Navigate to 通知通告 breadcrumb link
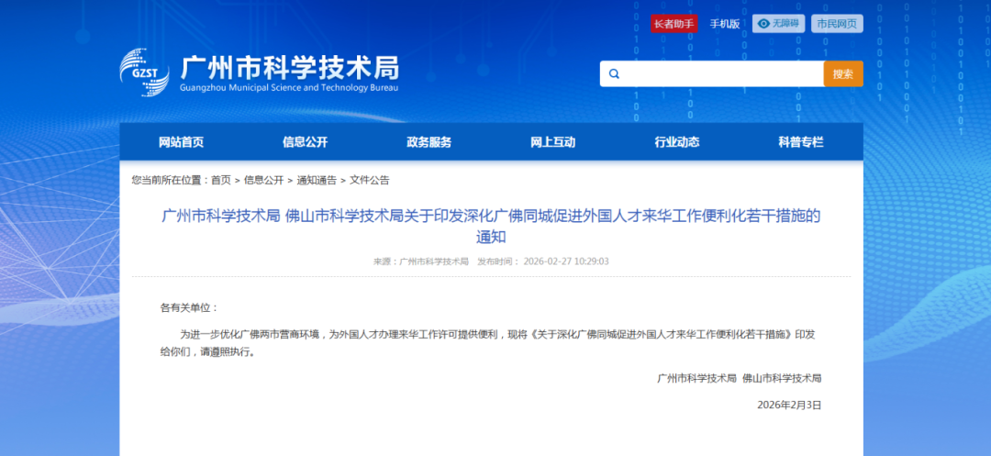The height and width of the screenshot is (456, 991). pos(317,180)
